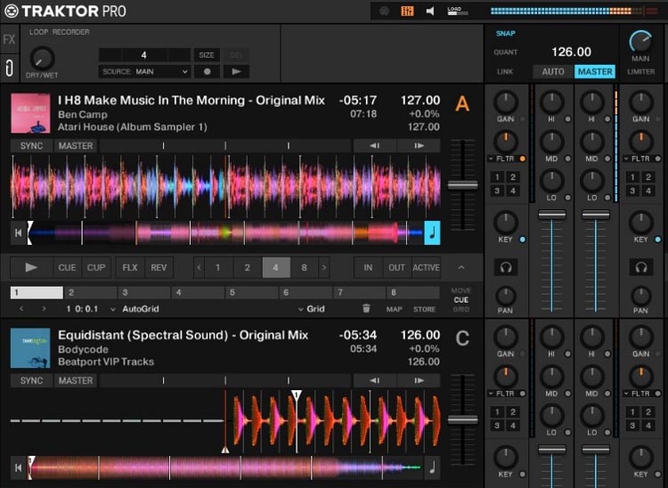Set loop OUT point on Deck A

tap(396, 267)
